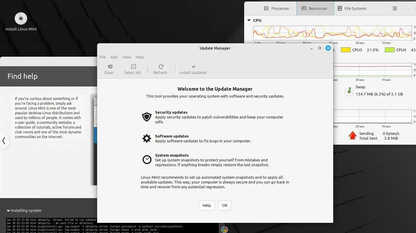Click the "Welcome to the Update Manager" heading
This screenshot has width=416, height=233.
(x=215, y=89)
